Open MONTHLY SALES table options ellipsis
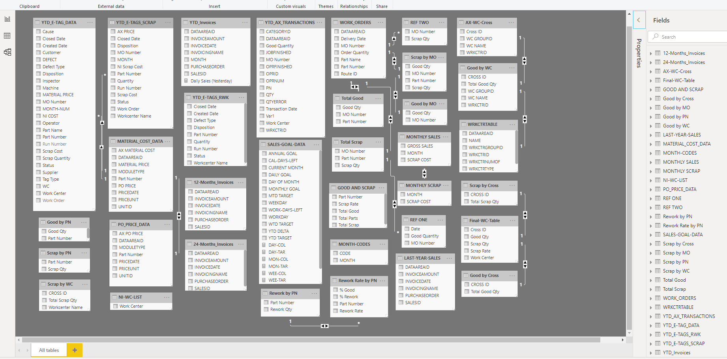Screen dimensions: 727x359 (446, 137)
